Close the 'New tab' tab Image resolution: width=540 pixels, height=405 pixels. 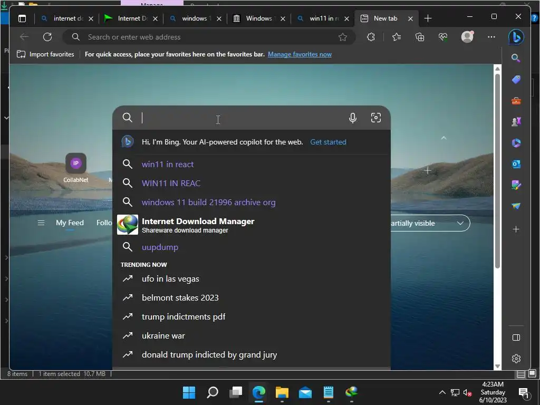pyautogui.click(x=410, y=18)
